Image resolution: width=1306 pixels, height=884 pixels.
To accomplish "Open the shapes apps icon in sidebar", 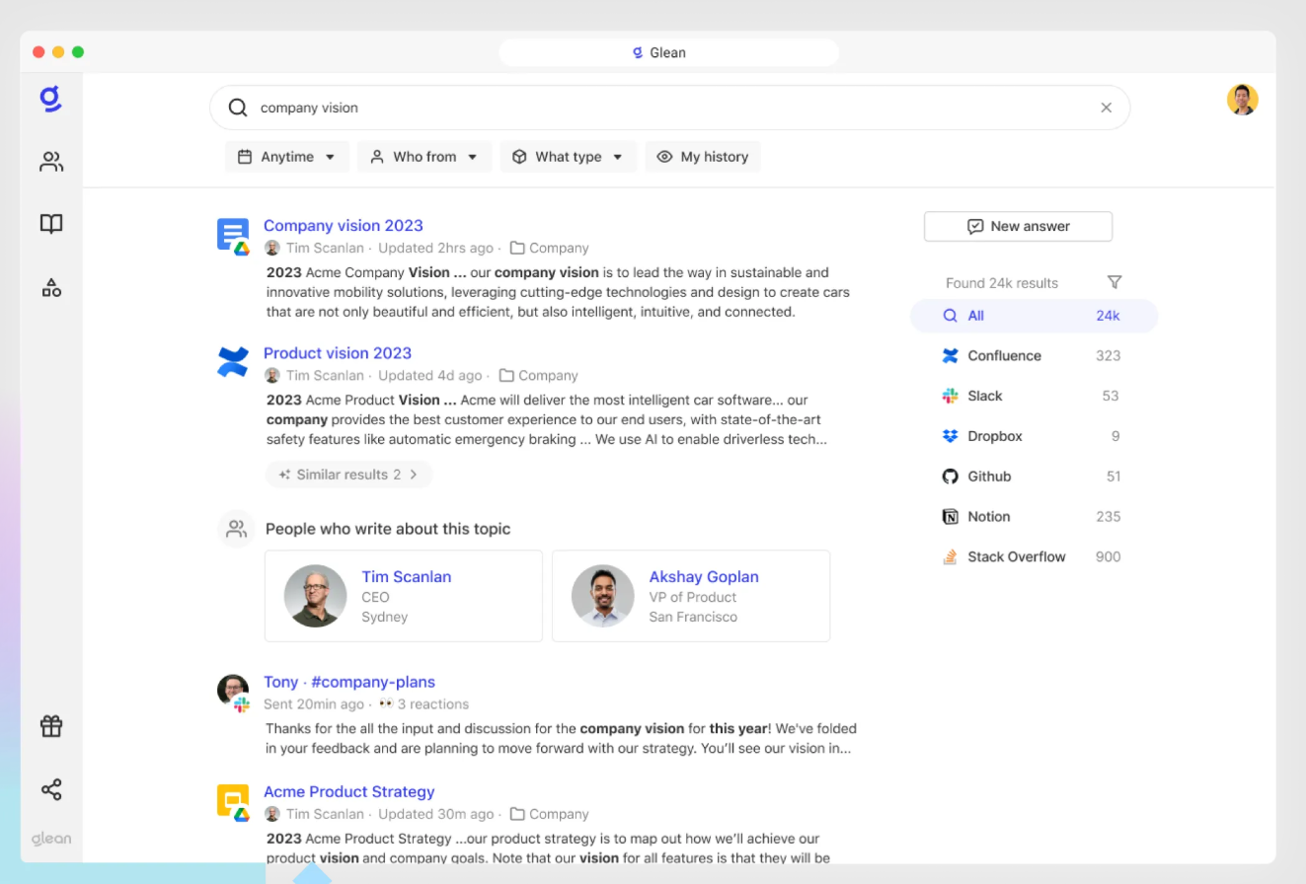I will tap(51, 287).
